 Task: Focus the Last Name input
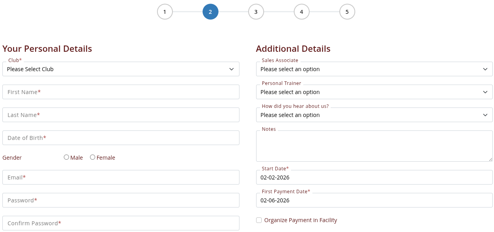121,115
